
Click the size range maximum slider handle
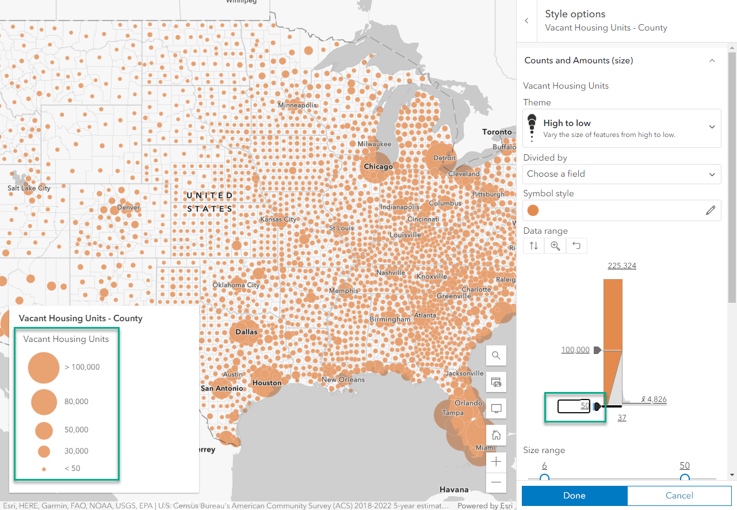tap(685, 478)
